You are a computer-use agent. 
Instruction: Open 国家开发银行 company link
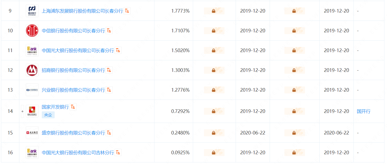point(55,107)
